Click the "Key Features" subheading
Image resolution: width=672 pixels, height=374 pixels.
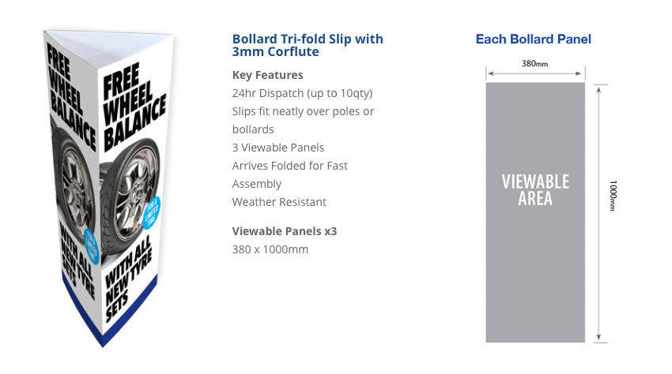267,75
